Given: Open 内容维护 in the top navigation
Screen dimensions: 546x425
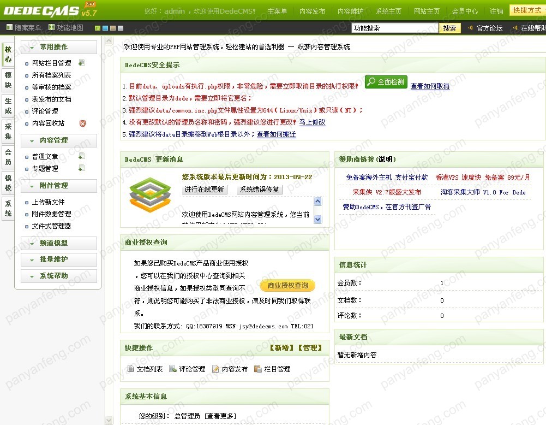Looking at the screenshot, I should coord(350,11).
